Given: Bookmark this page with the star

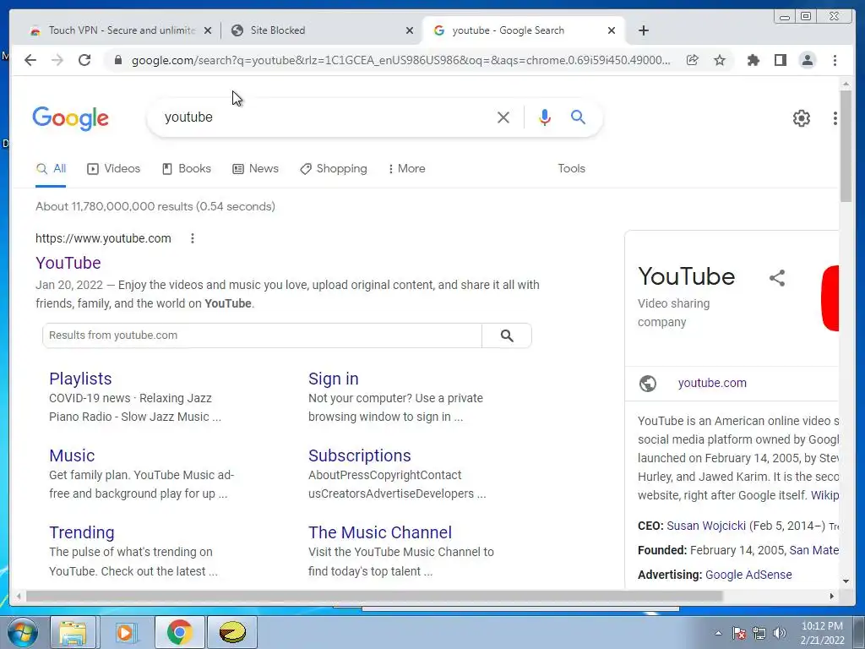Looking at the screenshot, I should coord(720,60).
